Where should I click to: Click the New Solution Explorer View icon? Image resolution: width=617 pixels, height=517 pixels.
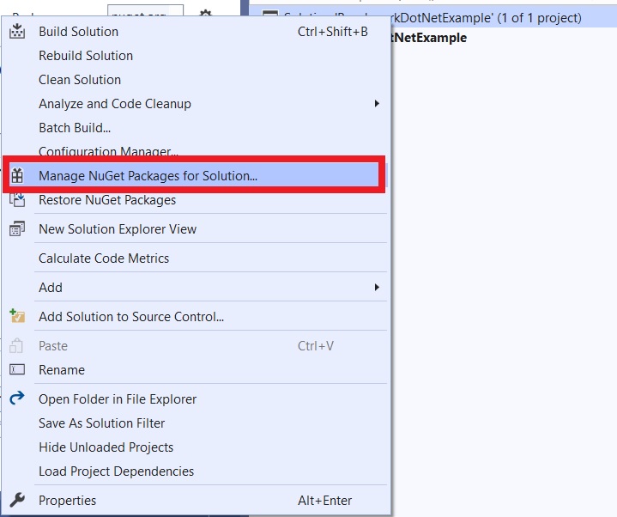pyautogui.click(x=17, y=229)
